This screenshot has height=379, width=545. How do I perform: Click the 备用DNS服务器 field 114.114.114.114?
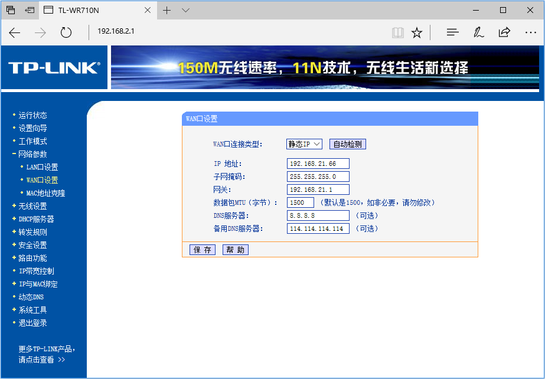(x=318, y=228)
